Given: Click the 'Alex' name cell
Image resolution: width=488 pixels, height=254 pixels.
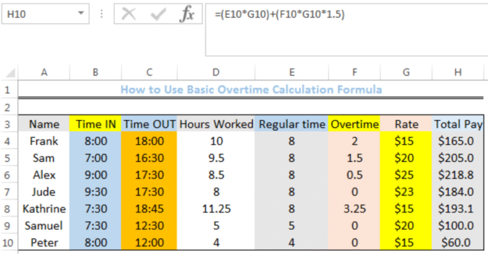Looking at the screenshot, I should [x=44, y=175].
